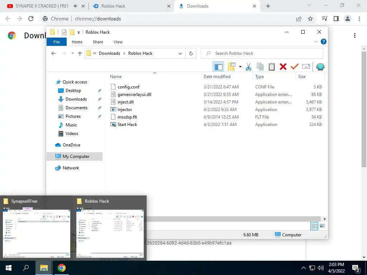
Task: Open Windows Start menu
Action: (9, 268)
